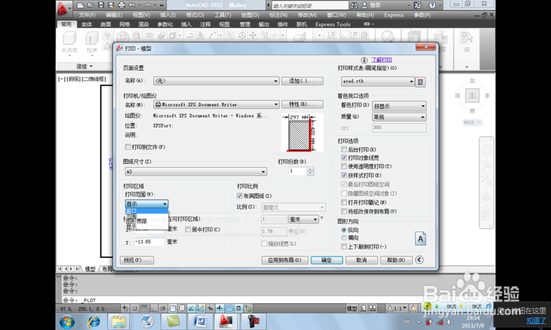Click the Autodesk Exchange X icon

point(417,5)
